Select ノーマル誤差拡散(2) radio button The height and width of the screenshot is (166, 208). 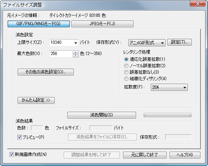pyautogui.click(x=126, y=66)
